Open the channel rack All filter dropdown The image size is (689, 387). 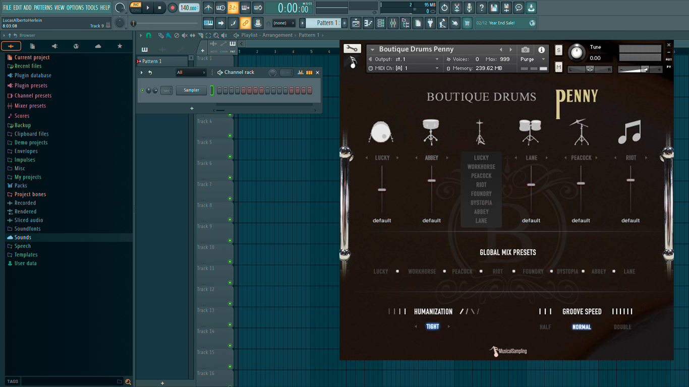pos(191,73)
